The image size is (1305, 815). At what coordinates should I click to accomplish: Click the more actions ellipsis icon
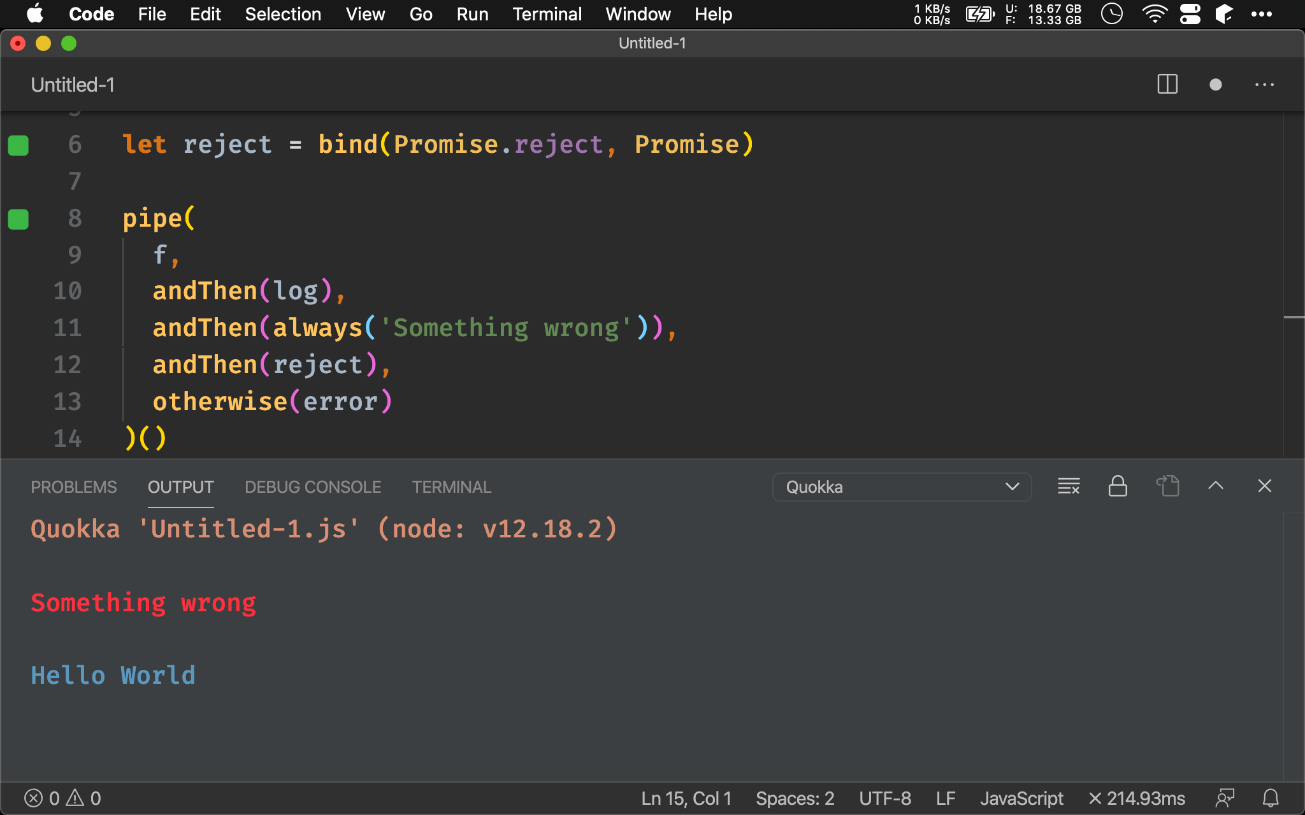click(x=1265, y=85)
